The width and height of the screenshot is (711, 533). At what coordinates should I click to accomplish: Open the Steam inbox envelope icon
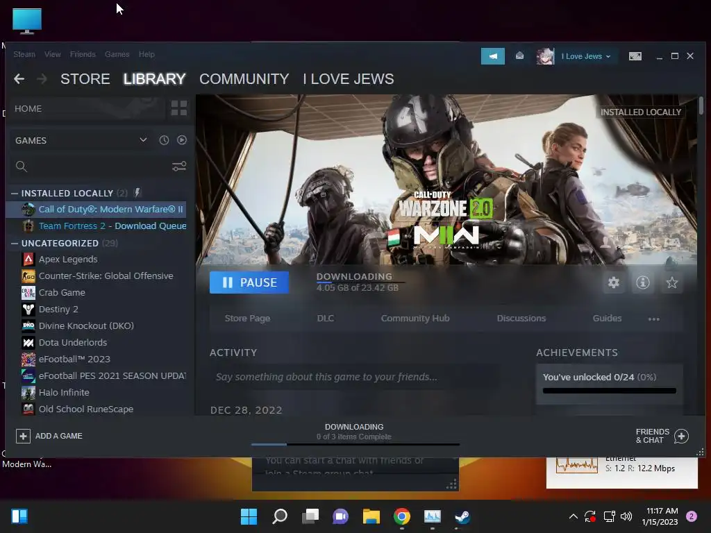(x=519, y=56)
